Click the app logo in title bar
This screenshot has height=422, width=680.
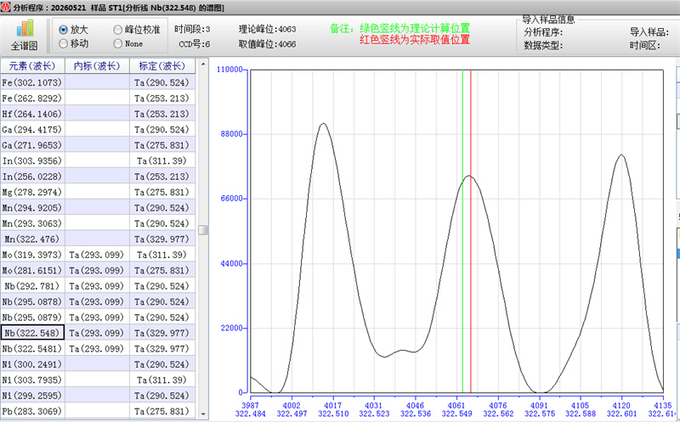point(5,8)
